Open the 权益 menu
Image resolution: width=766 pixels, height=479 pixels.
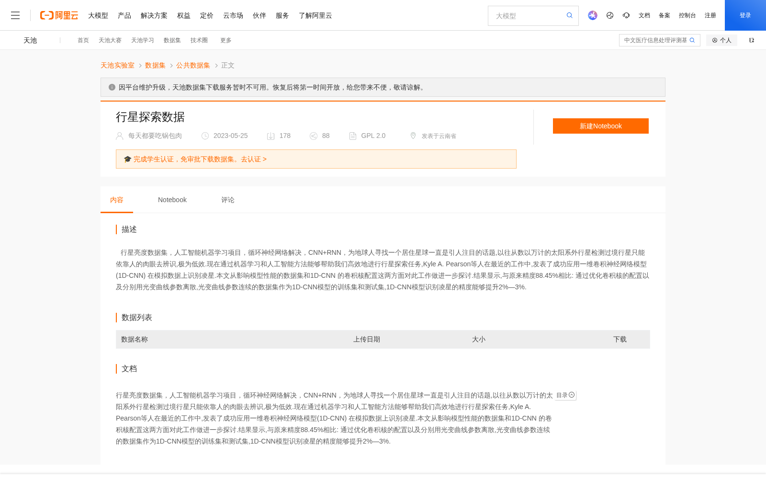click(184, 15)
